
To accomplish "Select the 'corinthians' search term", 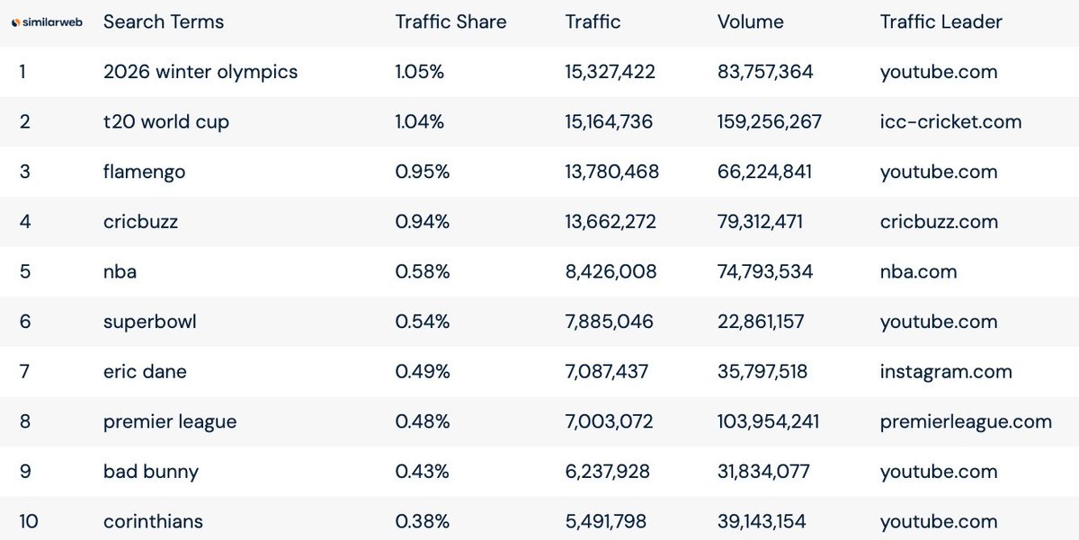I will [x=153, y=521].
